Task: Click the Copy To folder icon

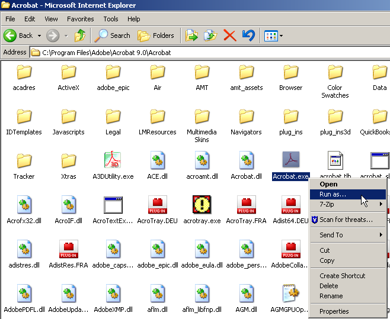Action: 210,36
